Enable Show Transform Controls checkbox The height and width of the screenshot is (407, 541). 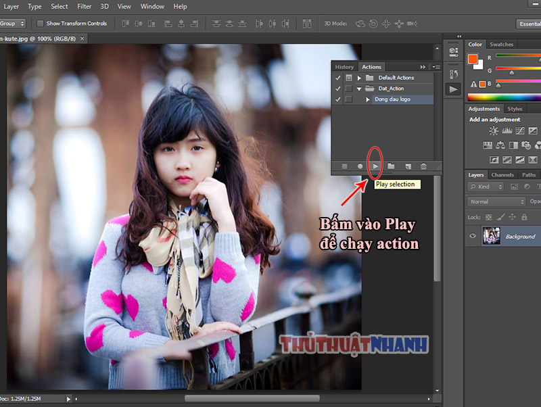[40, 24]
